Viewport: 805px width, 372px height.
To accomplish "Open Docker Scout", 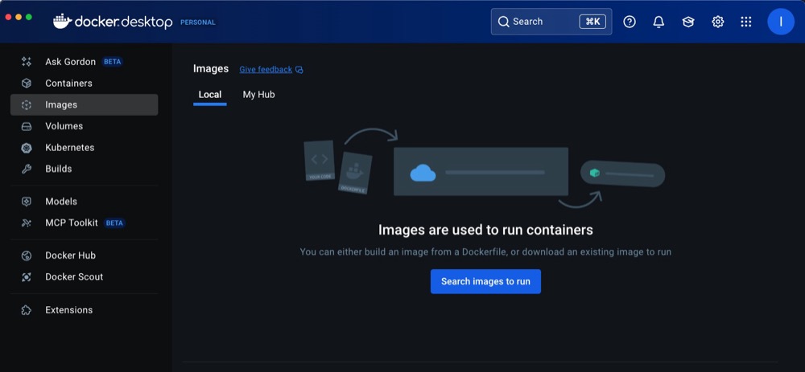I will coord(85,276).
